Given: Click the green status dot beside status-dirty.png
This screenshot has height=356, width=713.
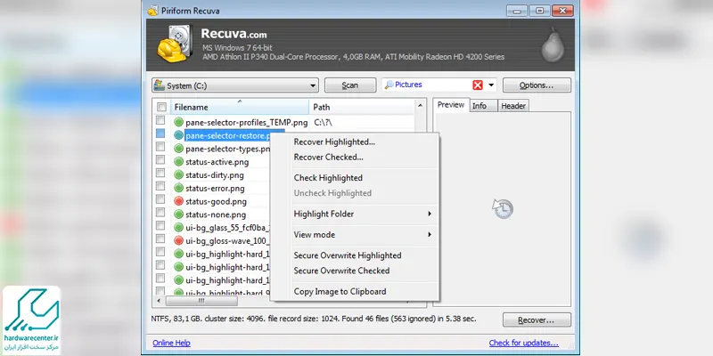Looking at the screenshot, I should point(179,174).
